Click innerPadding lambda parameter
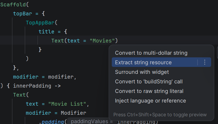The height and width of the screenshot is (124, 218). coord(32,86)
